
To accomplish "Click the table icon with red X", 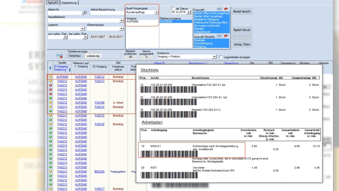I will 59,55.
